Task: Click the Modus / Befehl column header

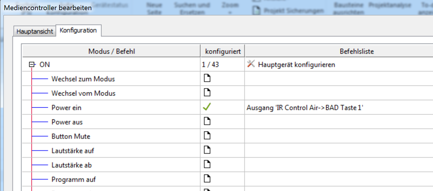Action: (112, 51)
